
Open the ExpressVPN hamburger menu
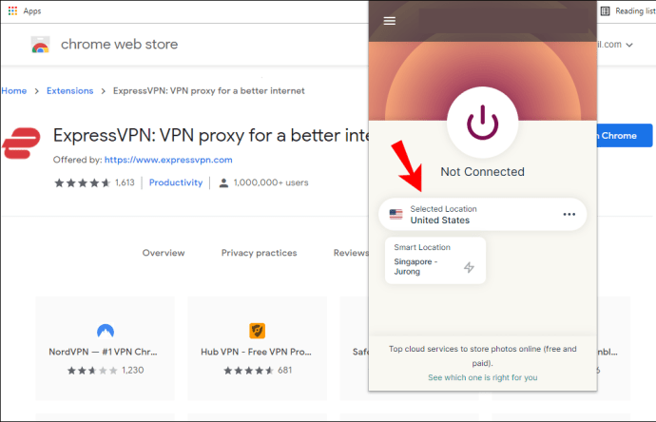pos(390,21)
